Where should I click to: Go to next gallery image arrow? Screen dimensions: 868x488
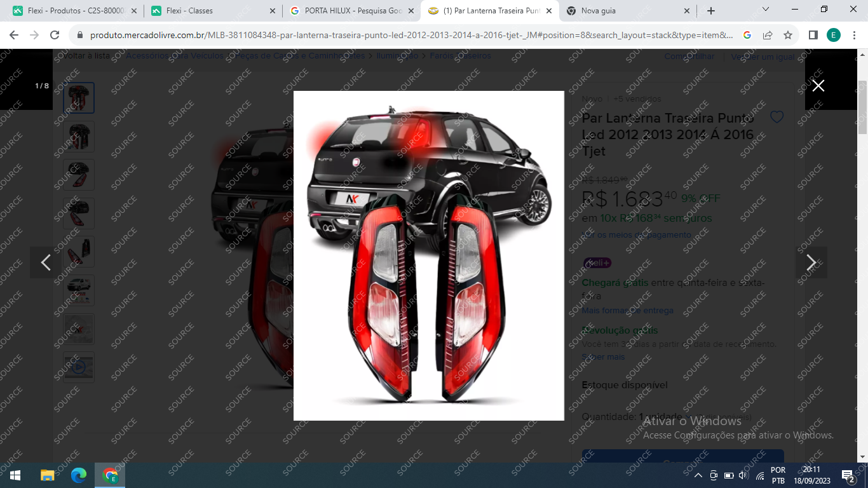click(x=811, y=262)
